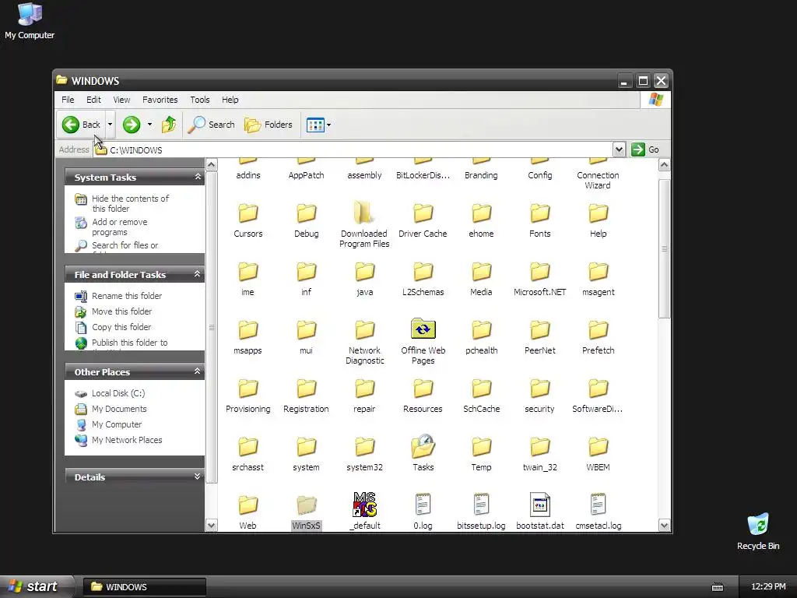This screenshot has width=797, height=598.
Task: Click file list scrollbar up arrow
Action: (665, 165)
